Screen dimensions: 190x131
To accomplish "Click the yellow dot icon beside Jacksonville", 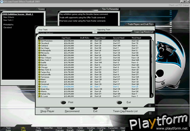I will [39, 75].
